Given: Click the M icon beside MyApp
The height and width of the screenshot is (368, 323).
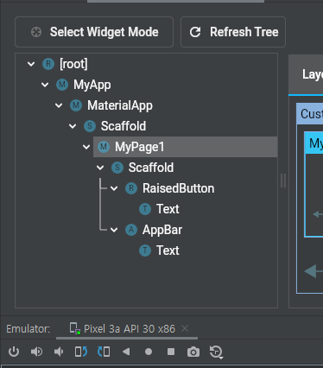Looking at the screenshot, I should 62,85.
